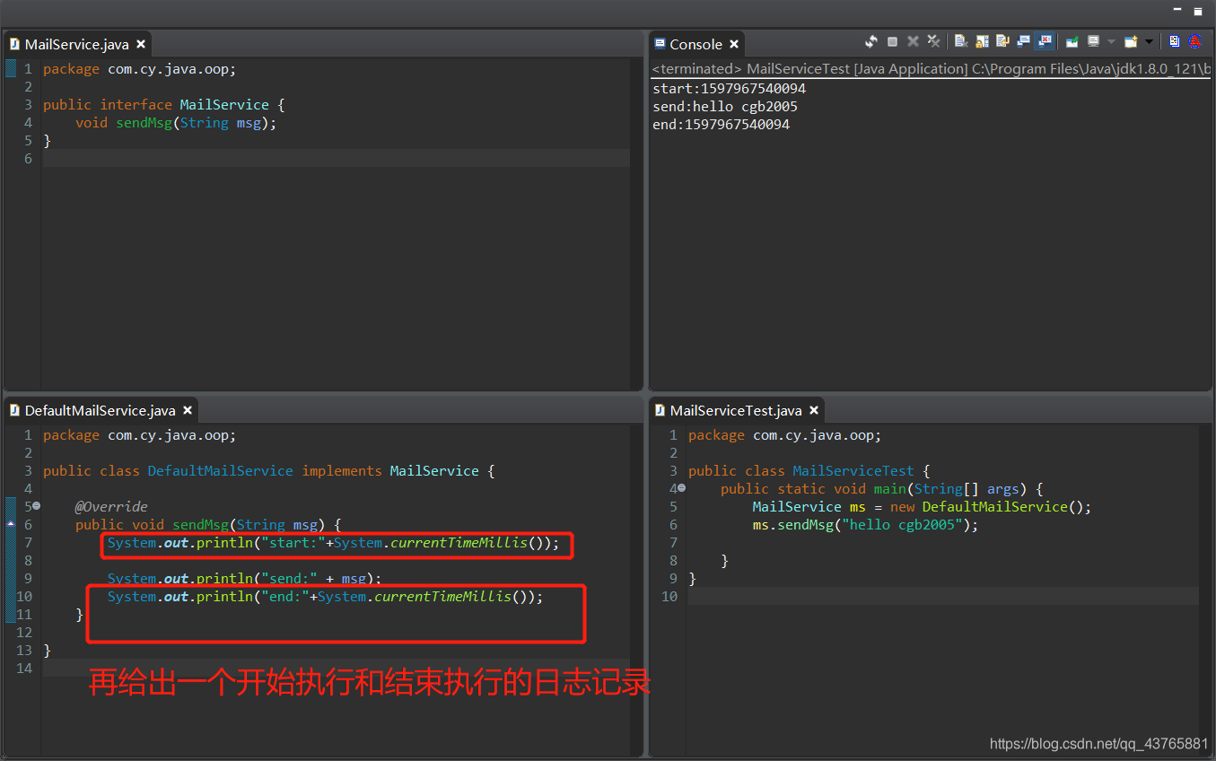
Task: Click empty line 10 in MailServiceTest.java editor
Action: click(943, 596)
